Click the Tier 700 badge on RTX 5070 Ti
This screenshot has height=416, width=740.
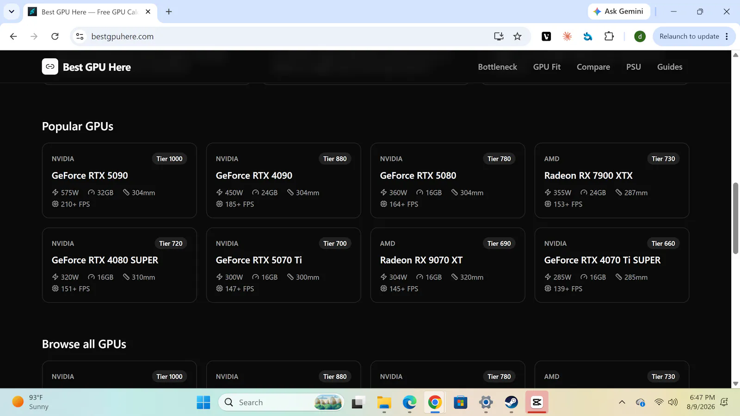click(x=335, y=243)
